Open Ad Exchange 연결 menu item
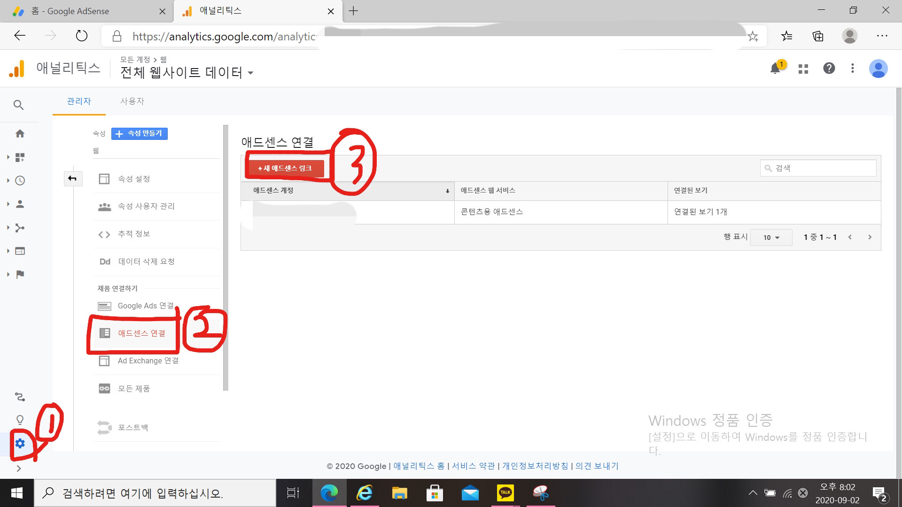 pos(156,361)
